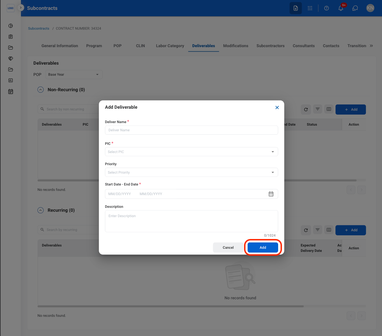The height and width of the screenshot is (336, 382).
Task: Show more tabs with double chevron
Action: tap(371, 46)
